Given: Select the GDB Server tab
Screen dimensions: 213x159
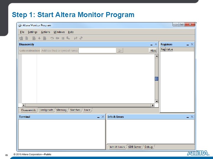Looking at the screenshot, I should (x=135, y=147).
